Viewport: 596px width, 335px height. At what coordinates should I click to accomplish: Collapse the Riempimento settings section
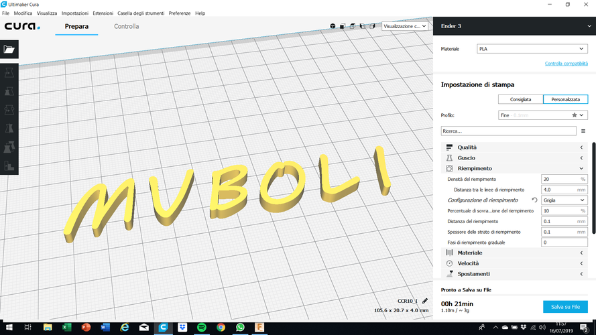click(514, 169)
